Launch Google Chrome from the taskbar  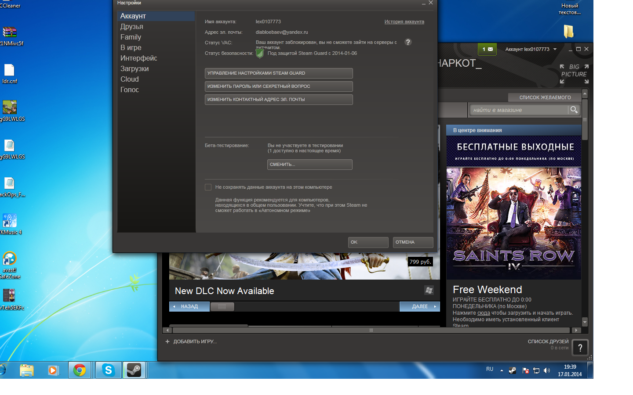click(80, 370)
